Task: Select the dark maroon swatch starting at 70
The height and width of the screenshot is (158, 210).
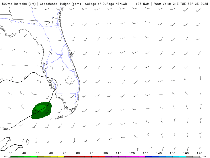Action: [x=68, y=157]
